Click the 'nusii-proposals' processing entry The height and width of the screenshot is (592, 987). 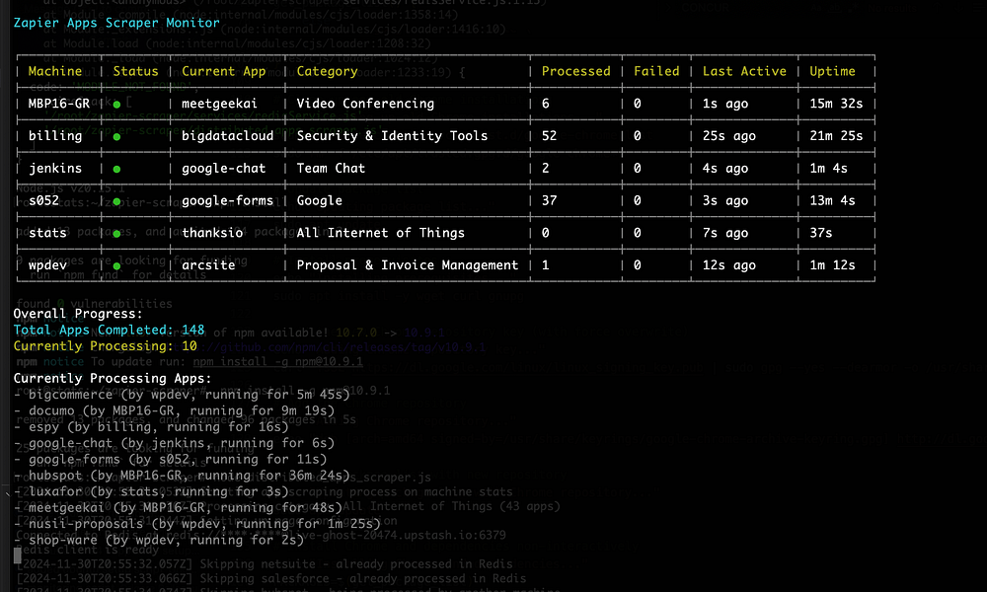[197, 523]
